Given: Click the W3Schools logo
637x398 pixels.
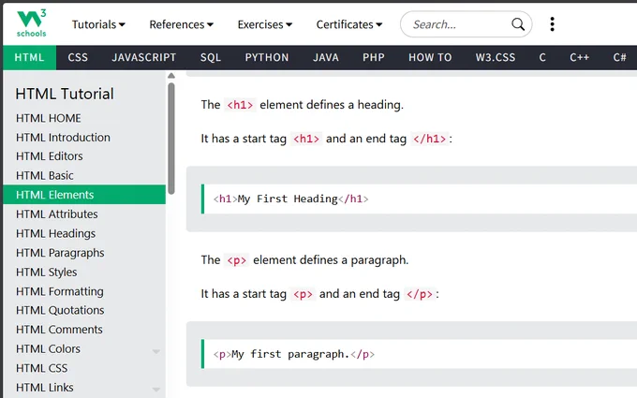Looking at the screenshot, I should pos(31,23).
